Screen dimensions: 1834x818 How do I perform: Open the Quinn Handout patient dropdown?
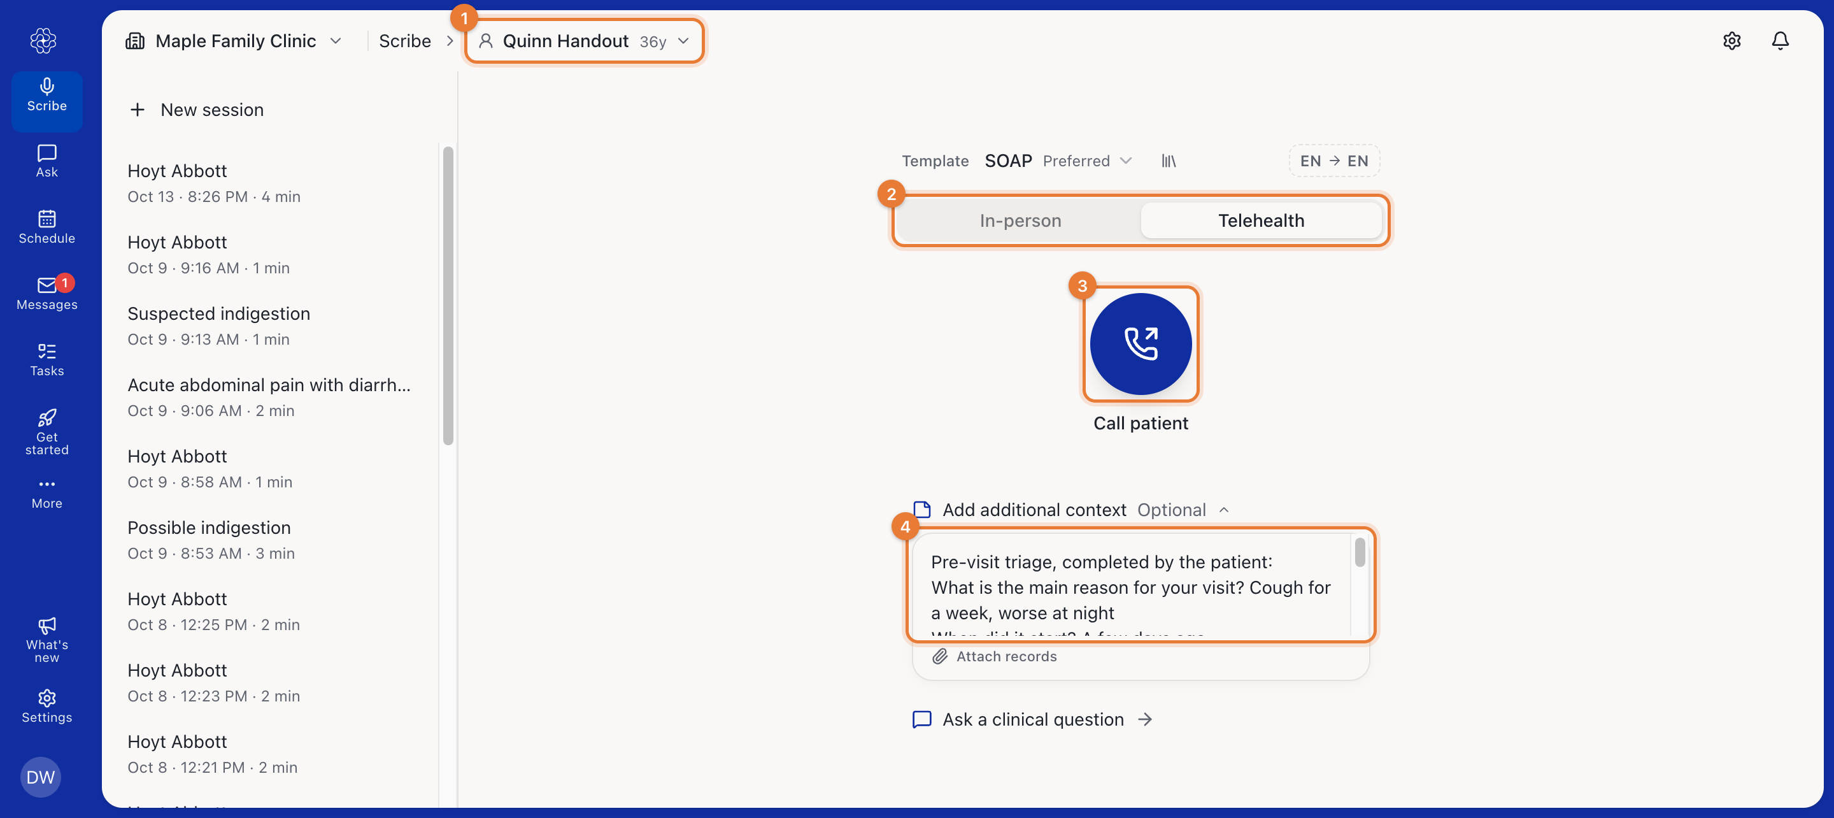click(x=584, y=41)
